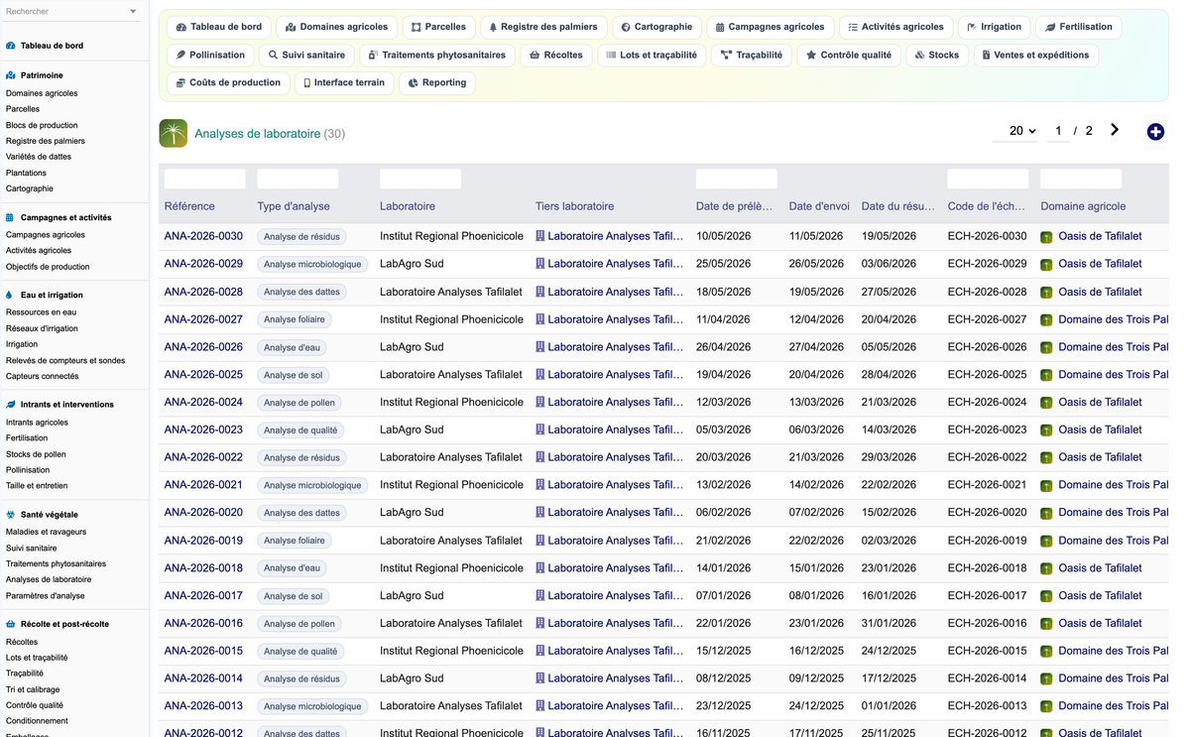Click the Référence column filter field
This screenshot has height=737, width=1190.
[204, 179]
